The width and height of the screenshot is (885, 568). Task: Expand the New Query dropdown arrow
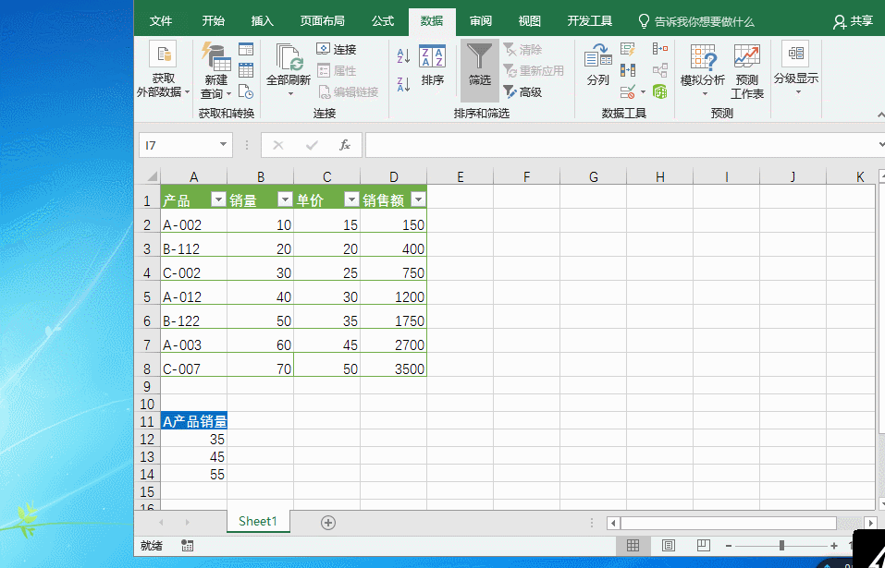(228, 94)
